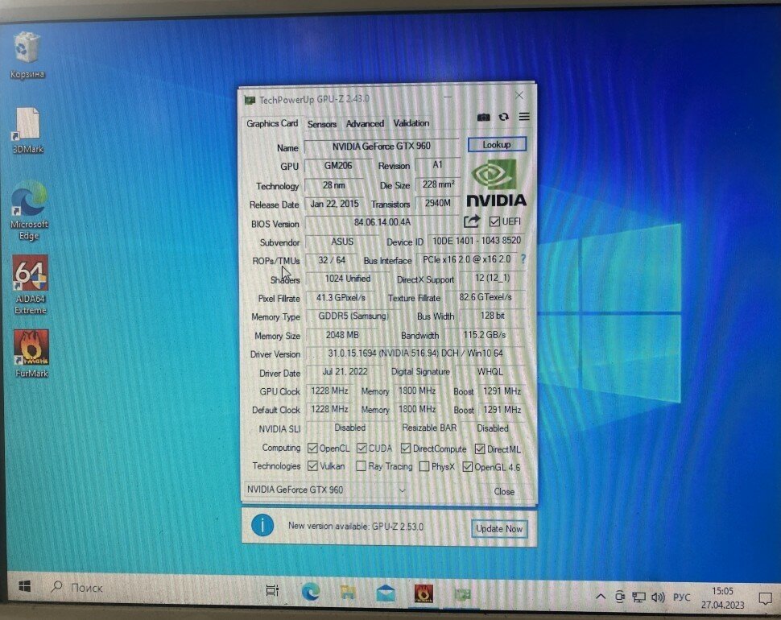Show hidden tray icons chevron
Viewport: 781px width, 620px height.
[x=601, y=596]
